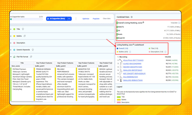Open AI Copywriter dropdown arrow
The width and height of the screenshot is (192, 115).
[69, 19]
